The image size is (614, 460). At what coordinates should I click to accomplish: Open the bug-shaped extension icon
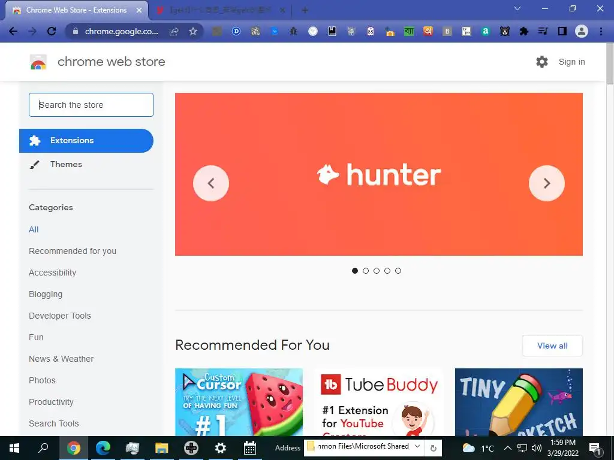293,31
